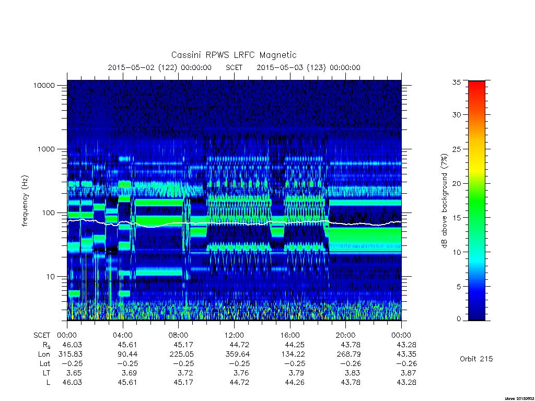Click the LT value 3.79
This screenshot has width=535, height=401.
point(296,373)
